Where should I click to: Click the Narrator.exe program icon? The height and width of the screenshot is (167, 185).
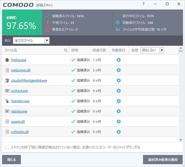coord(7,101)
